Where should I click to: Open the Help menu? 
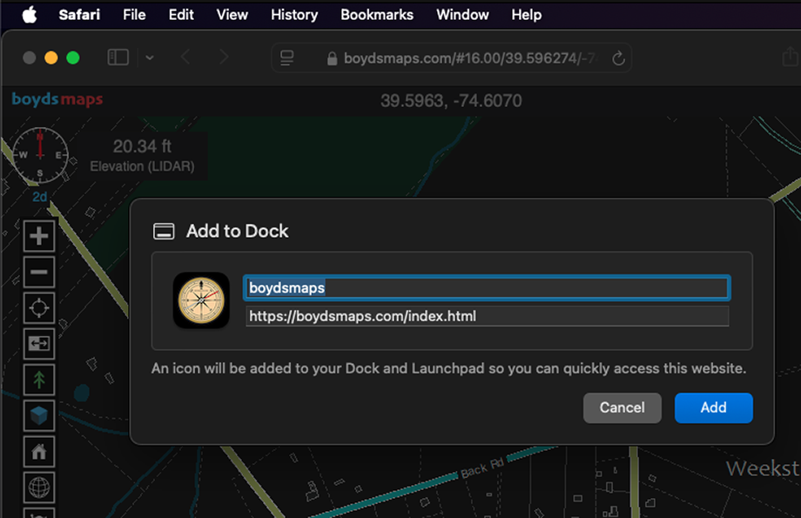(x=526, y=15)
